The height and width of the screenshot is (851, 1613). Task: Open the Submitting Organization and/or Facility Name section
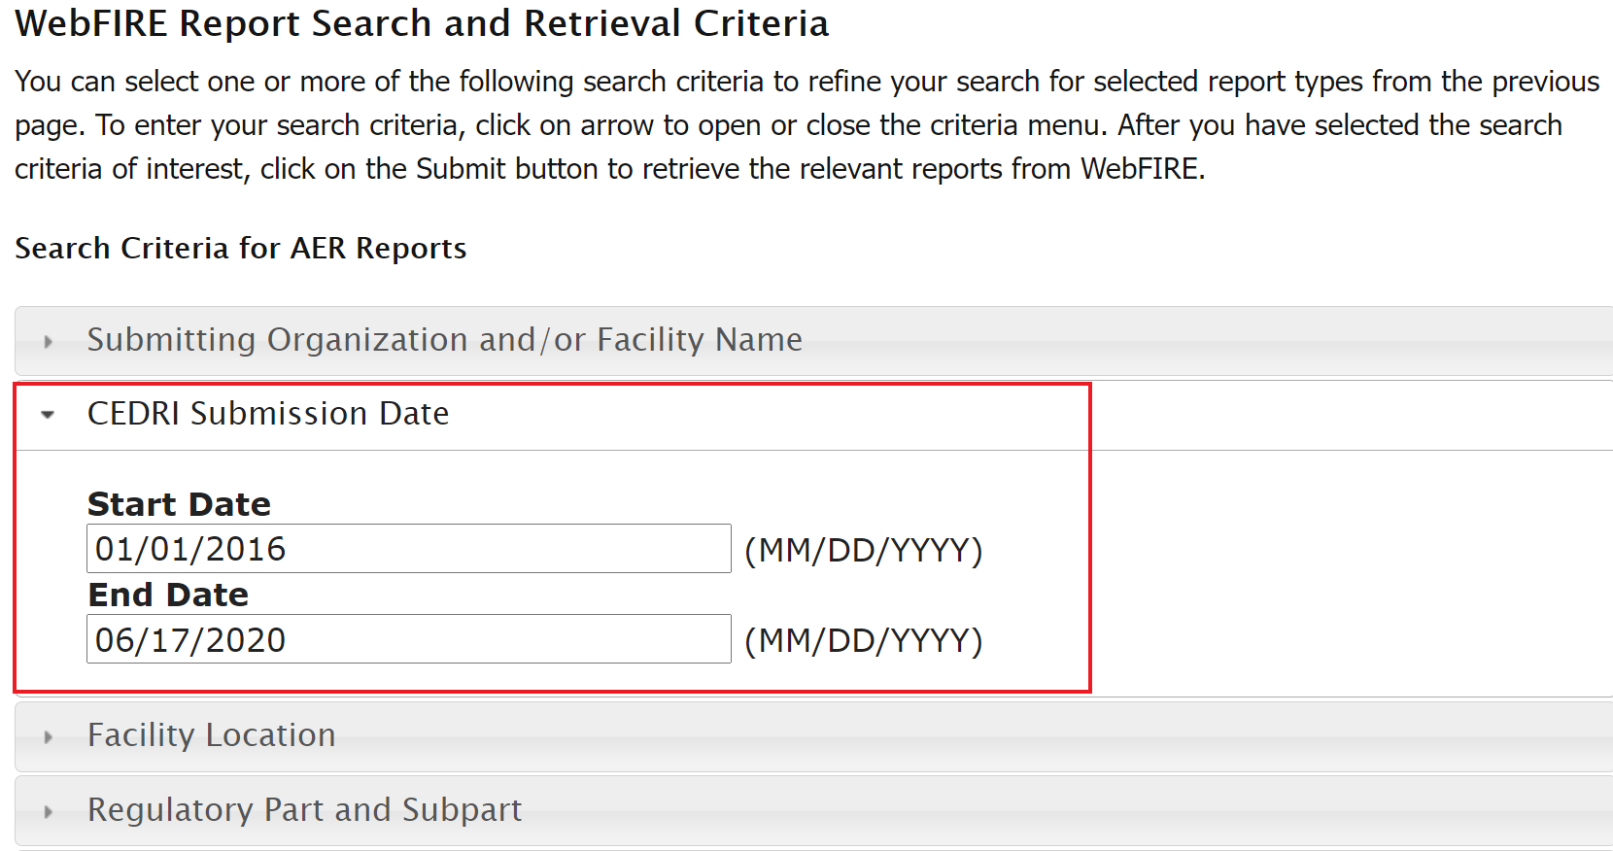tap(814, 341)
